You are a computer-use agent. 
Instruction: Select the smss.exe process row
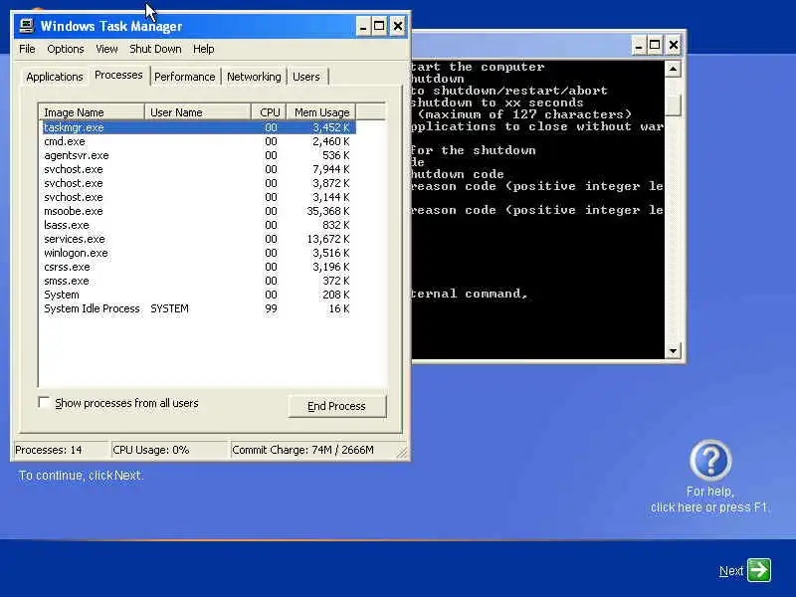tap(198, 281)
